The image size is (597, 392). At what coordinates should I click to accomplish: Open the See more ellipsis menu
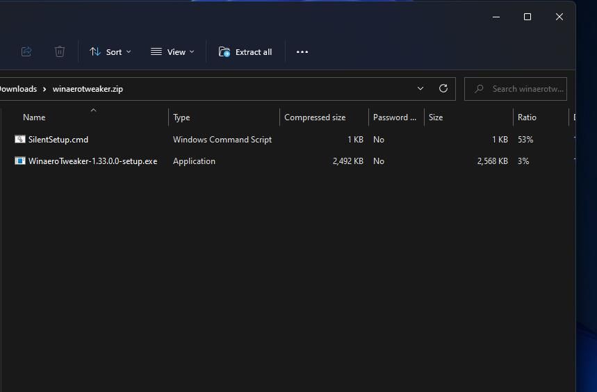tap(302, 51)
